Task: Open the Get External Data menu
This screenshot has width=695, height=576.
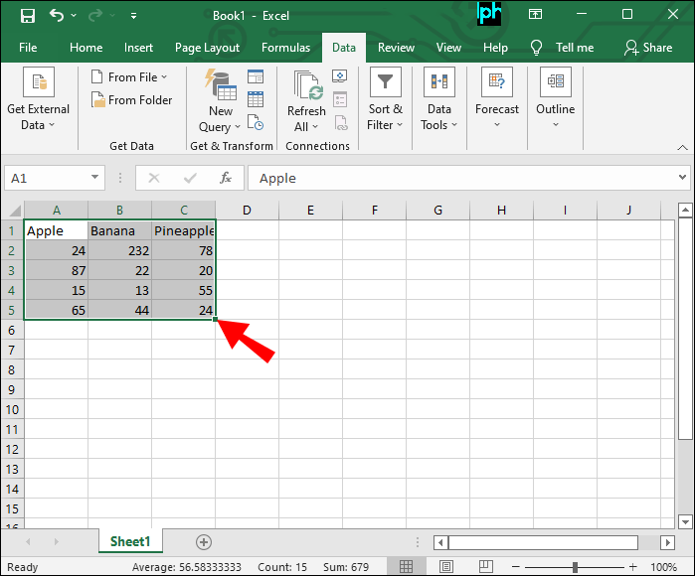Action: point(38,100)
